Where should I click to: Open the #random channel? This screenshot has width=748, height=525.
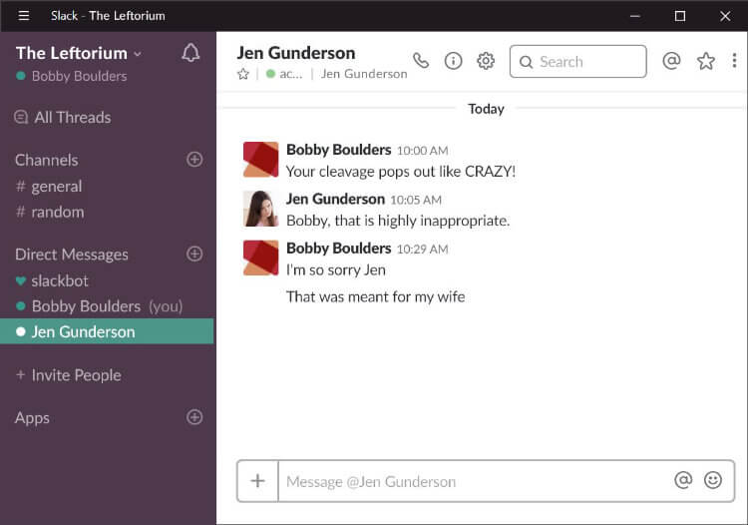(x=50, y=212)
